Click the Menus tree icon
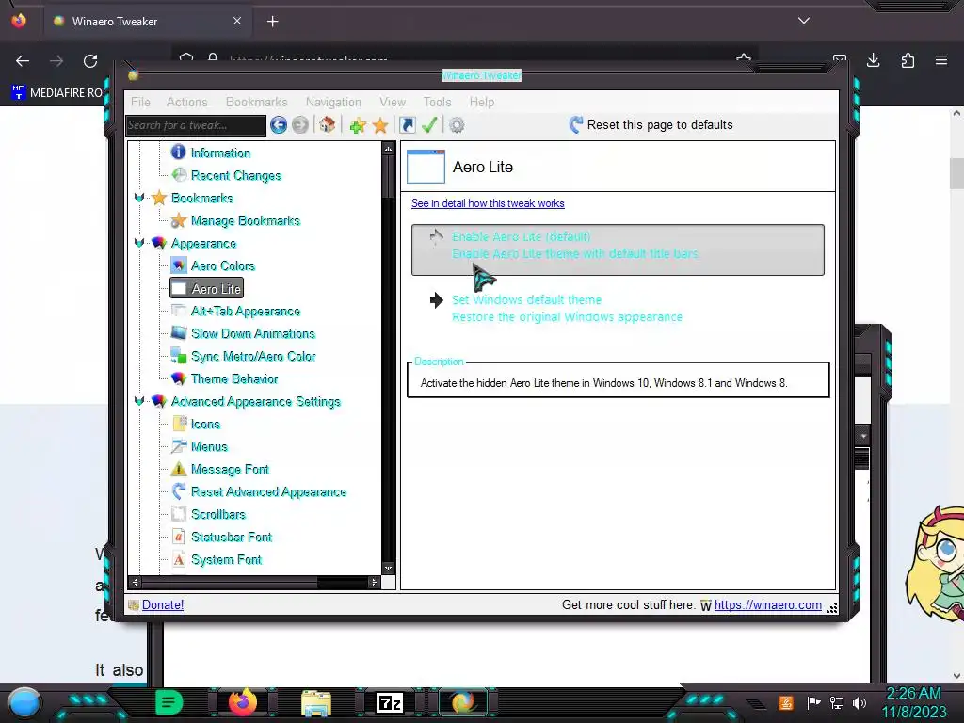The height and width of the screenshot is (723, 964). (179, 445)
